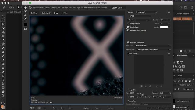Image resolution: width=195 pixels, height=110 pixels.
Task: Toggle Convert to sRGB checkbox
Action: [128, 42]
